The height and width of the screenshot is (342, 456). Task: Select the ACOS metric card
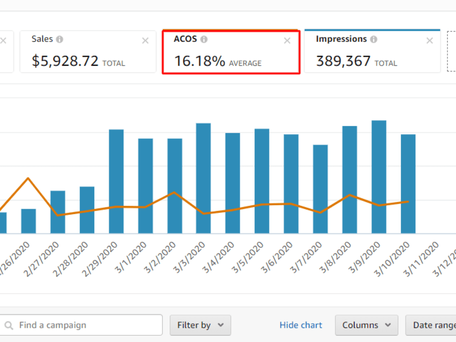(231, 52)
